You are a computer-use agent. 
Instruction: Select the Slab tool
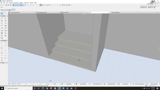point(2,25)
